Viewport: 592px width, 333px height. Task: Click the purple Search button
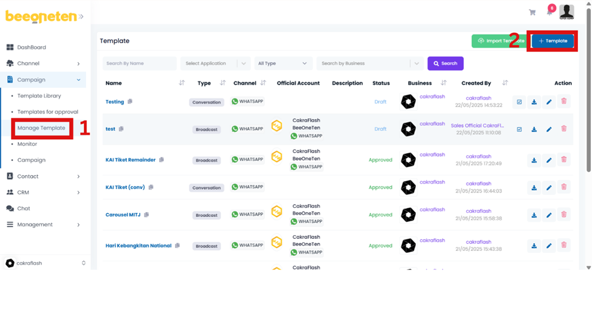pyautogui.click(x=445, y=63)
